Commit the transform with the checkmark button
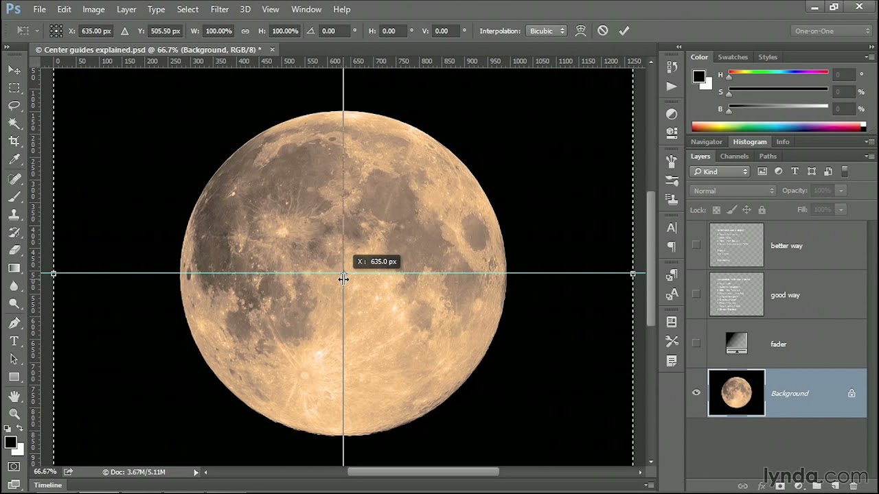 coord(624,30)
